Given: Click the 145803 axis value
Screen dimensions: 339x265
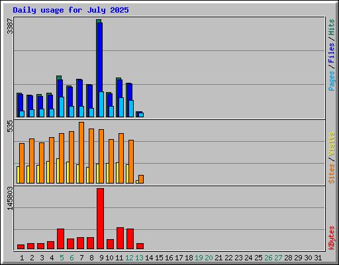Looking at the screenshot, I should coord(10,198).
